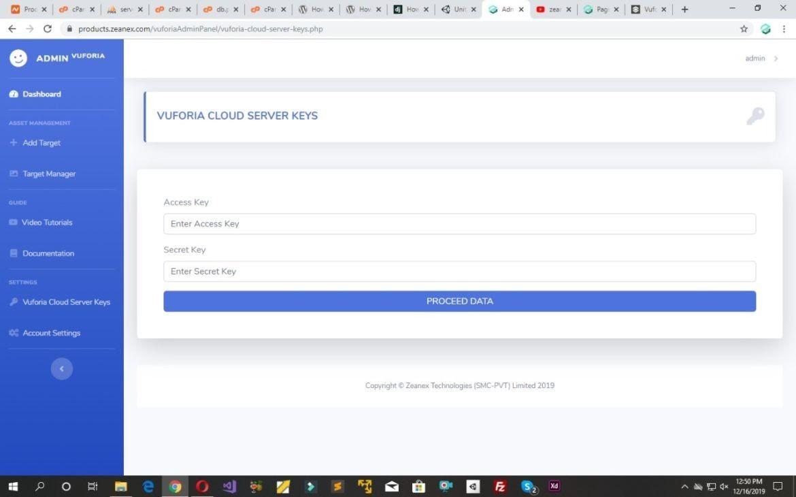The height and width of the screenshot is (497, 796).
Task: Launch Opera browser from taskbar
Action: pyautogui.click(x=202, y=486)
